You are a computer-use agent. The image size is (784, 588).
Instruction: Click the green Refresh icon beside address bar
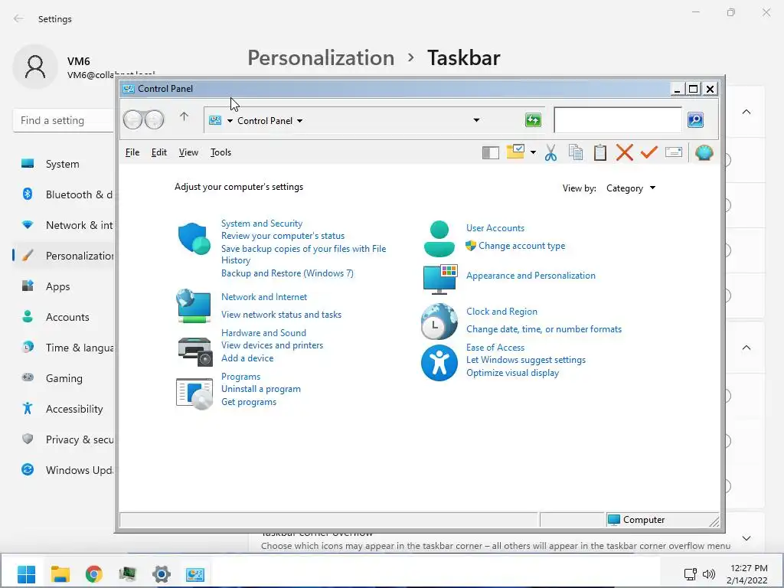[533, 120]
